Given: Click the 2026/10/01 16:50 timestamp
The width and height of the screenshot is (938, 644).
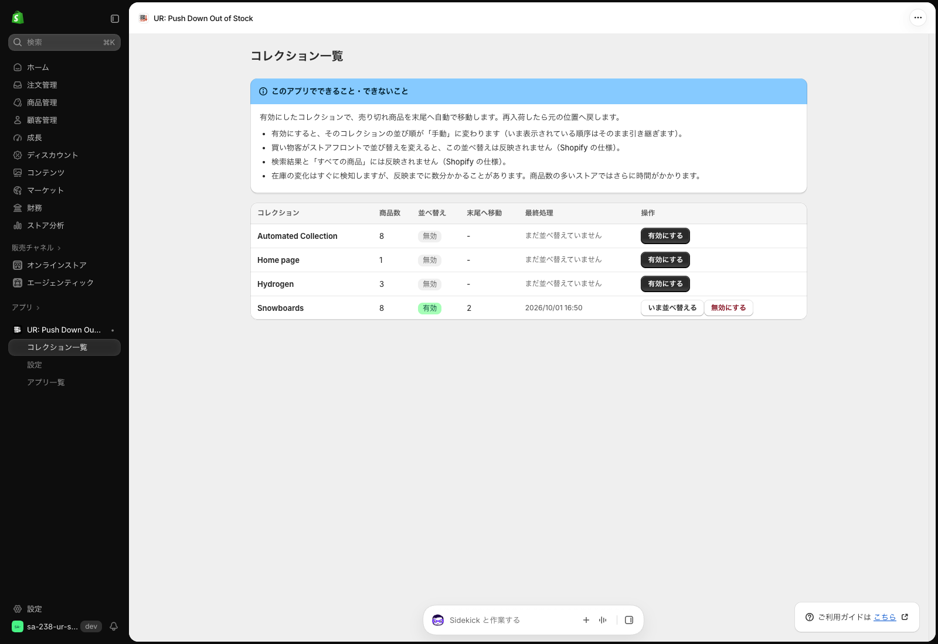Looking at the screenshot, I should [553, 308].
